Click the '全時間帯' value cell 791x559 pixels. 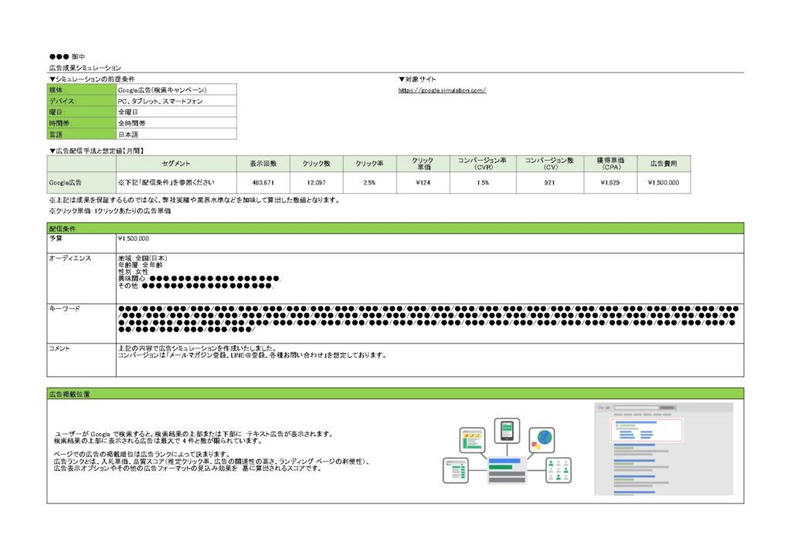(177, 123)
